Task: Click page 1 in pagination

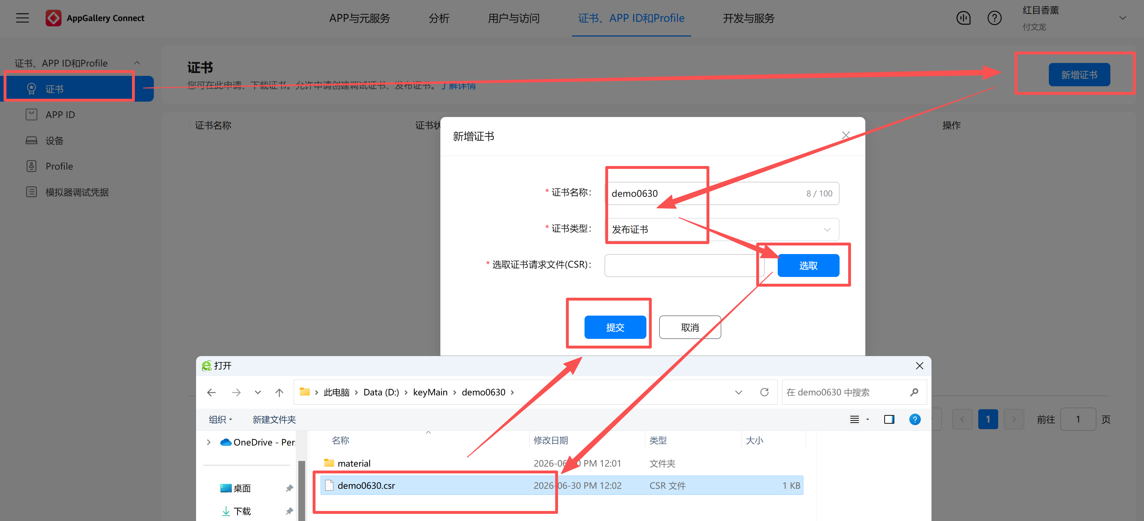Action: pos(988,419)
